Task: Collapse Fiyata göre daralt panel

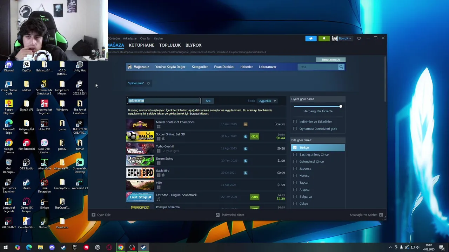Action: [318, 99]
